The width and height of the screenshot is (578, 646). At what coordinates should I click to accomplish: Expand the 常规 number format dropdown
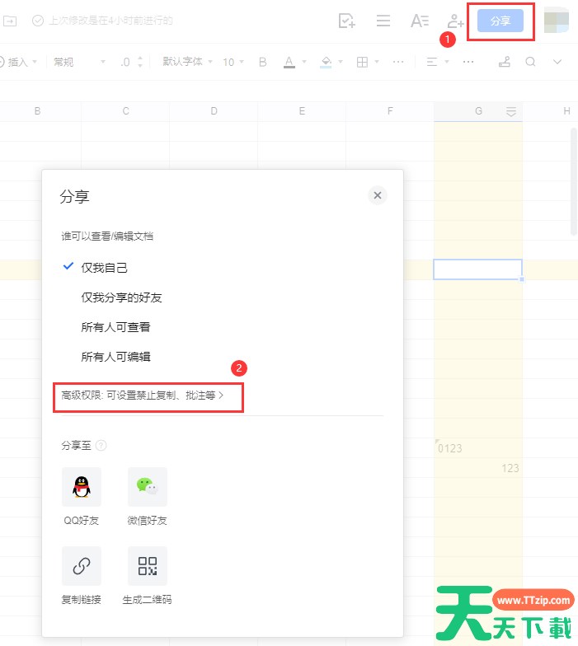pos(79,62)
